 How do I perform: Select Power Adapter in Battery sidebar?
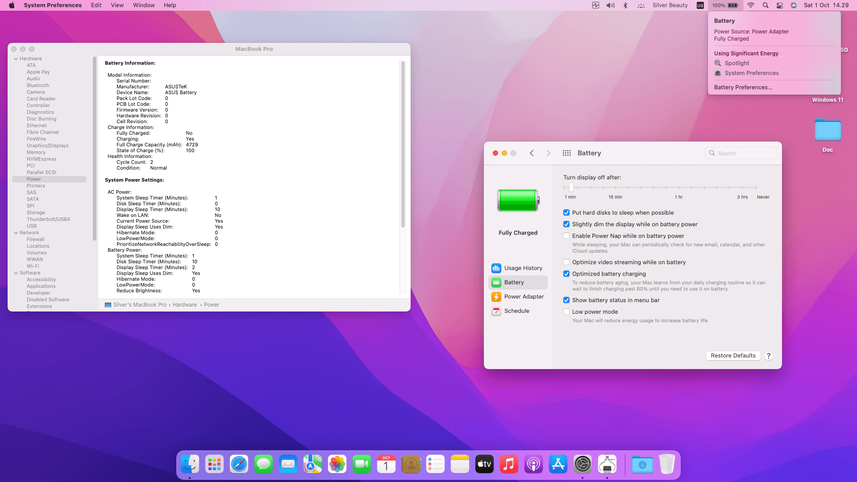pyautogui.click(x=518, y=297)
